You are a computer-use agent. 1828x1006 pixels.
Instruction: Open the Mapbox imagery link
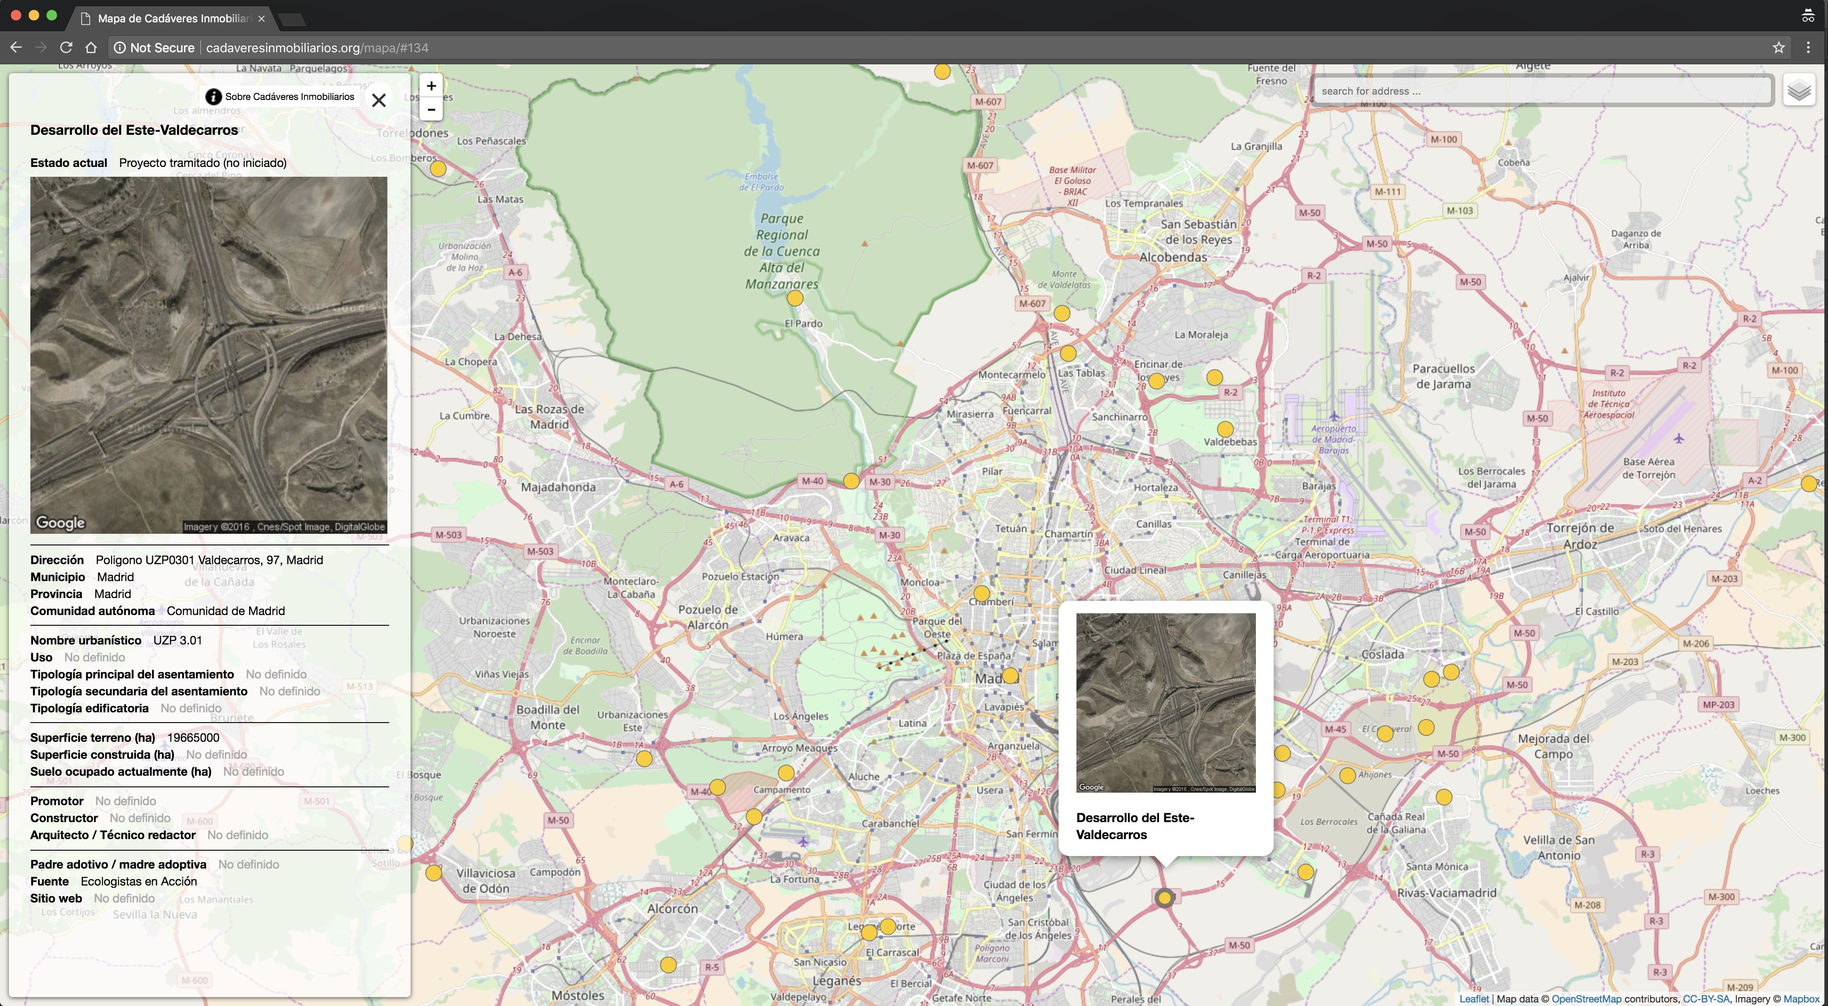pyautogui.click(x=1801, y=999)
